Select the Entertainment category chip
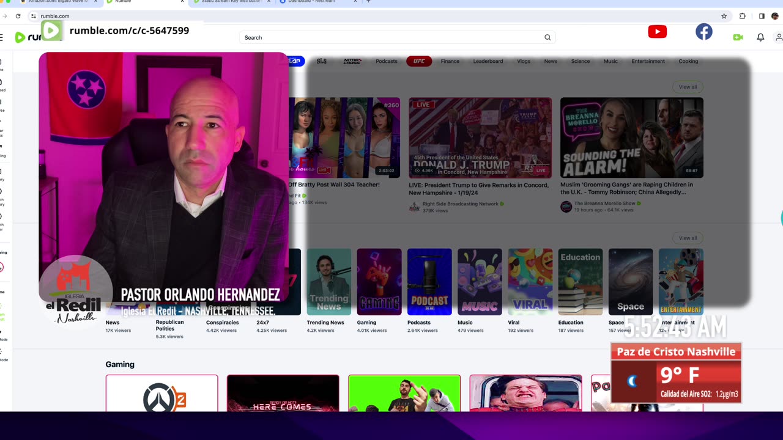Viewport: 783px width, 440px height. [648, 61]
